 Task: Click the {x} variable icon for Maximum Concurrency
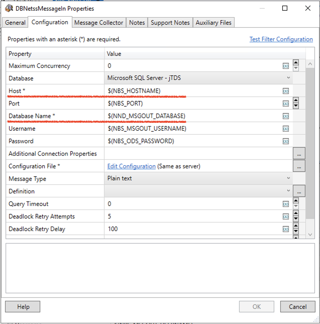pos(285,66)
